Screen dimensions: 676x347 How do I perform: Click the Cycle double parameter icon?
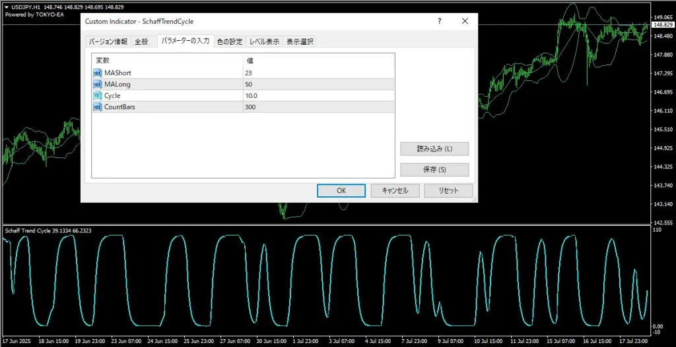pos(97,95)
